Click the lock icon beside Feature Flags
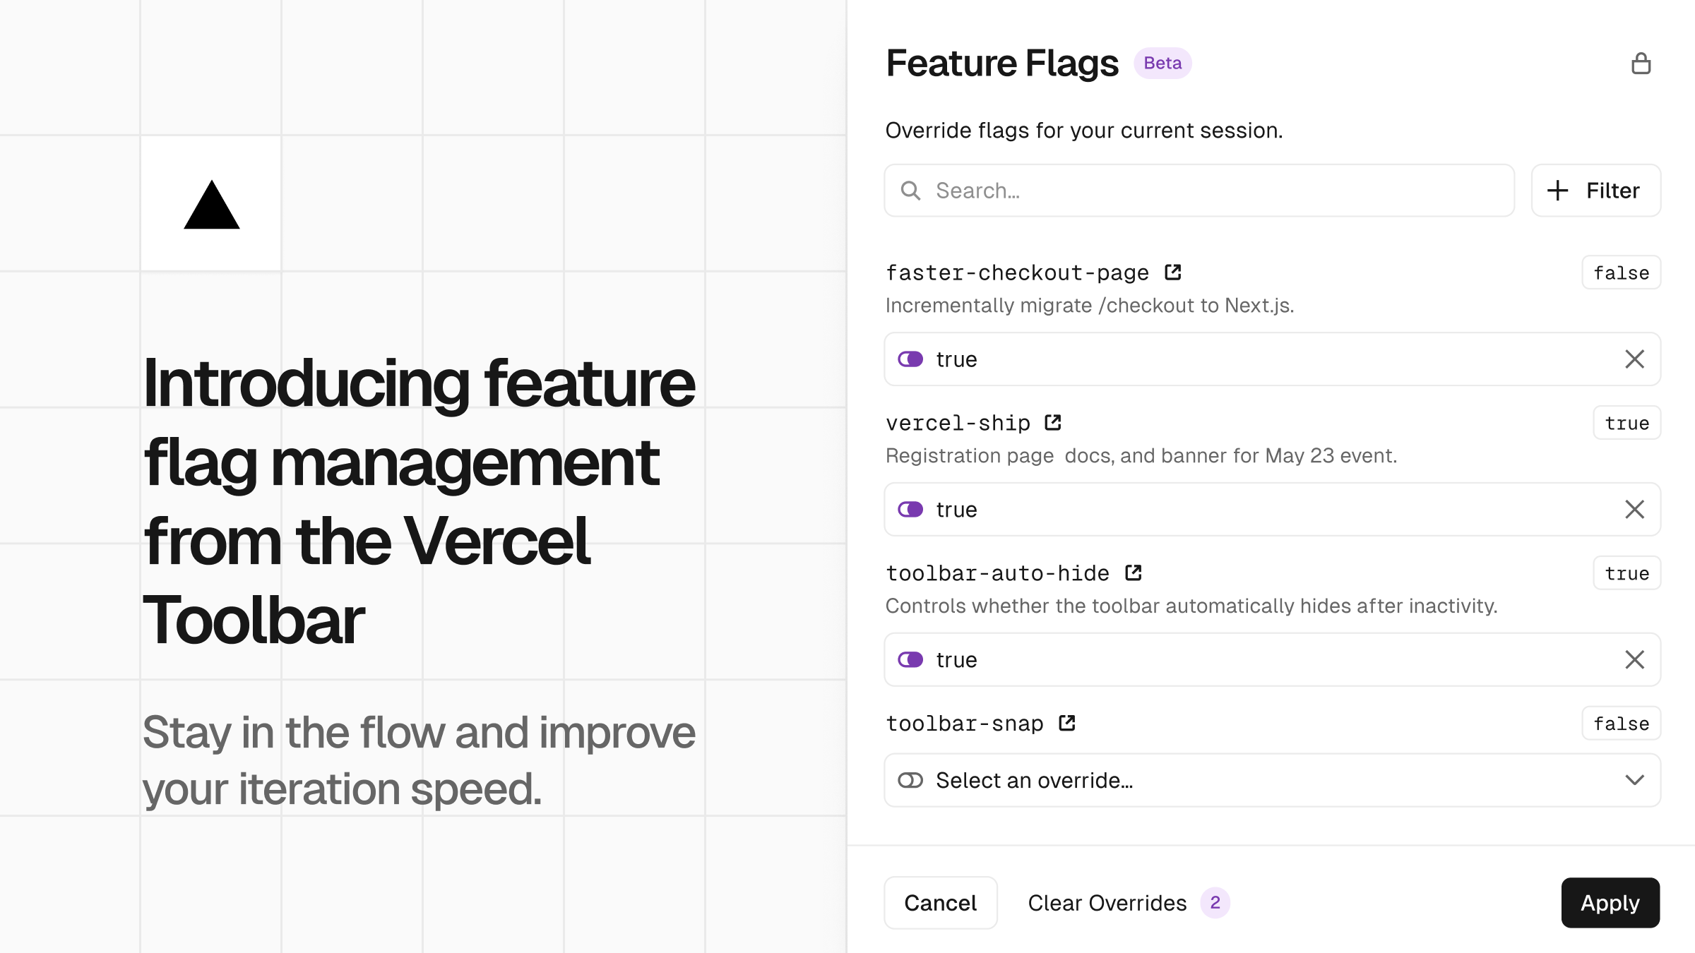1695x953 pixels. click(1641, 64)
